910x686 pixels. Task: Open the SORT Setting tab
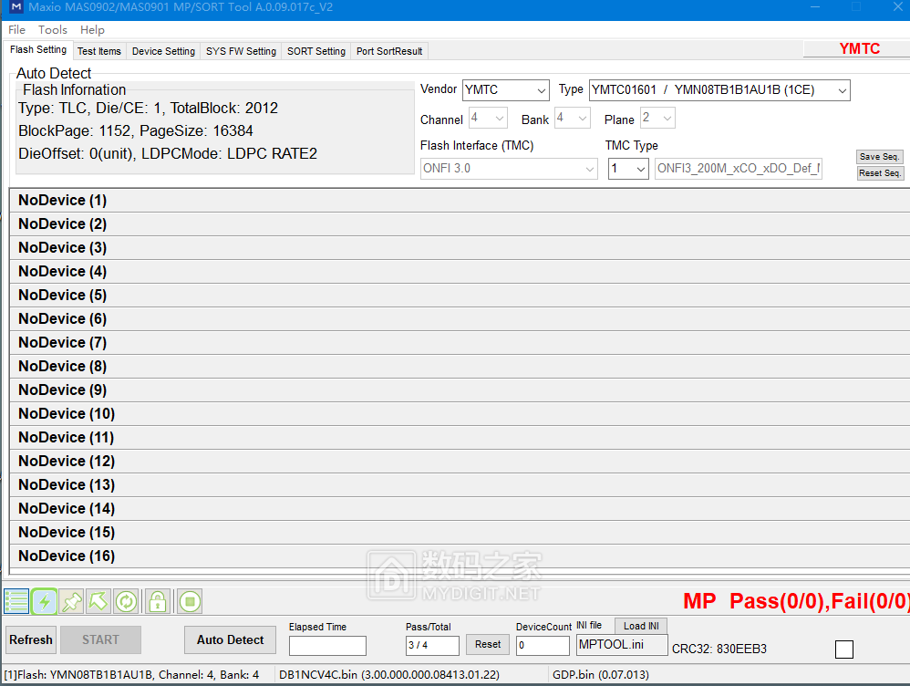[x=316, y=51]
